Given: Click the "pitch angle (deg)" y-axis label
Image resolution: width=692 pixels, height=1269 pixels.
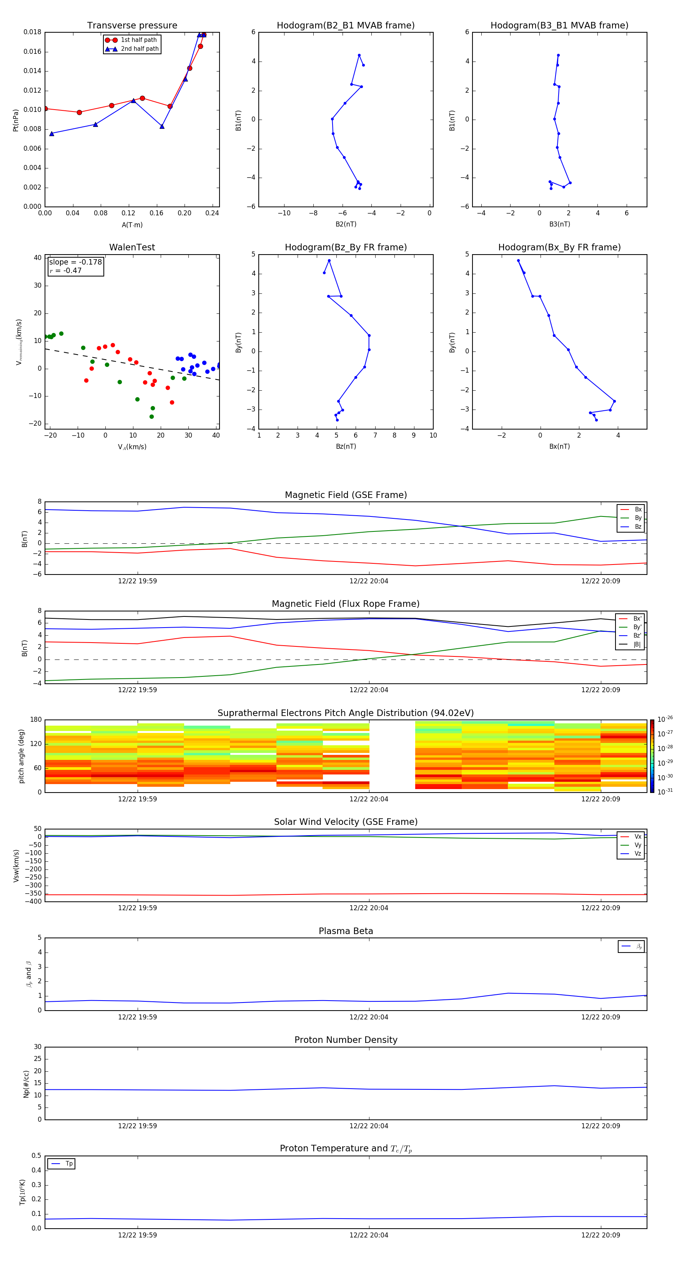Looking at the screenshot, I should pos(21,756).
